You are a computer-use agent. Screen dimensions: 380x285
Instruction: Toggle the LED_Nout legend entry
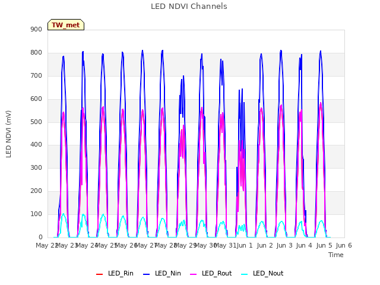[x=262, y=273]
